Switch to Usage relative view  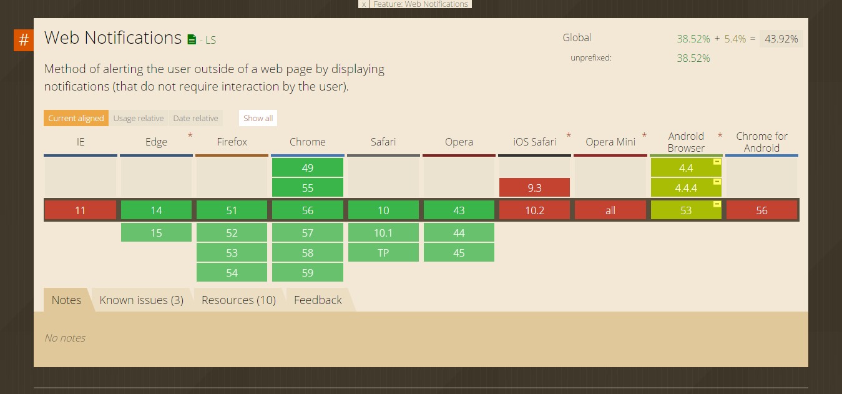click(x=139, y=118)
